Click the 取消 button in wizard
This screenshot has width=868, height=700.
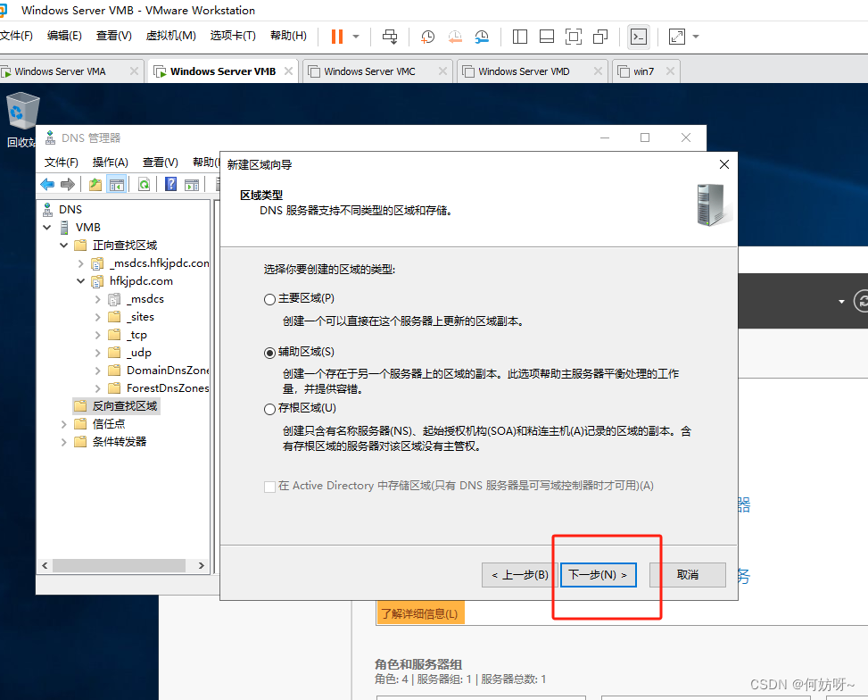pos(687,575)
